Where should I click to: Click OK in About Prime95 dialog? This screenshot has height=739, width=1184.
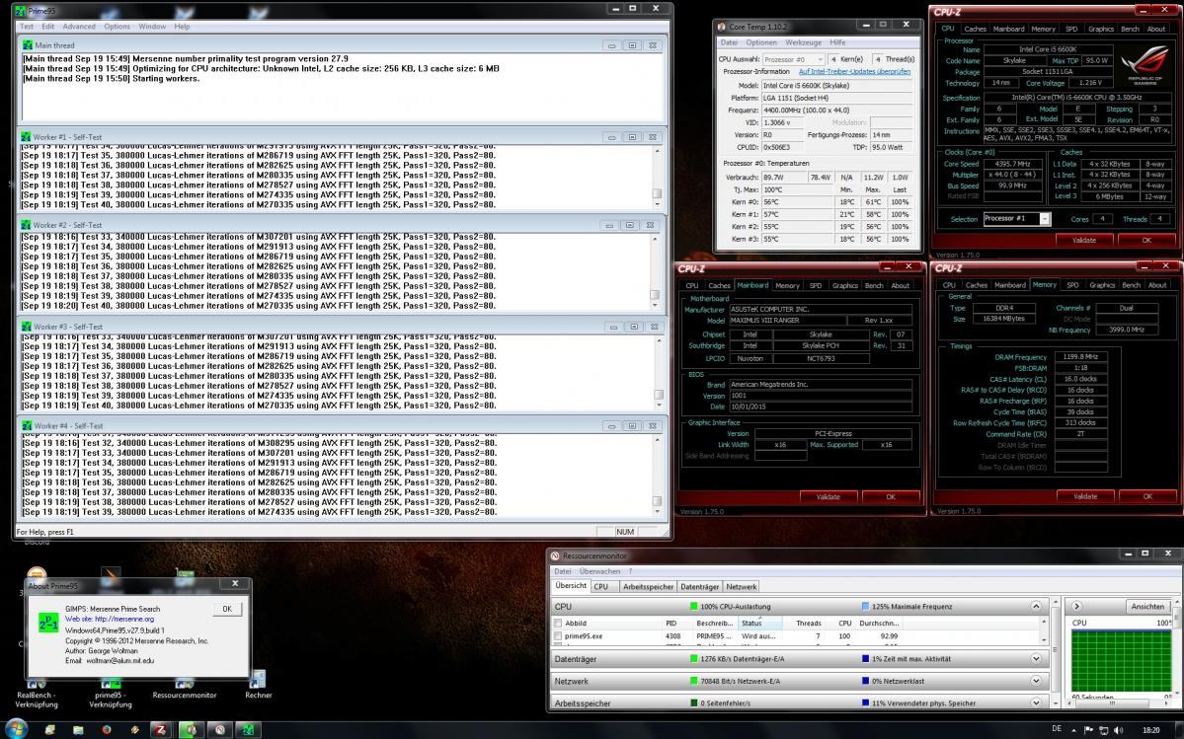point(226,609)
